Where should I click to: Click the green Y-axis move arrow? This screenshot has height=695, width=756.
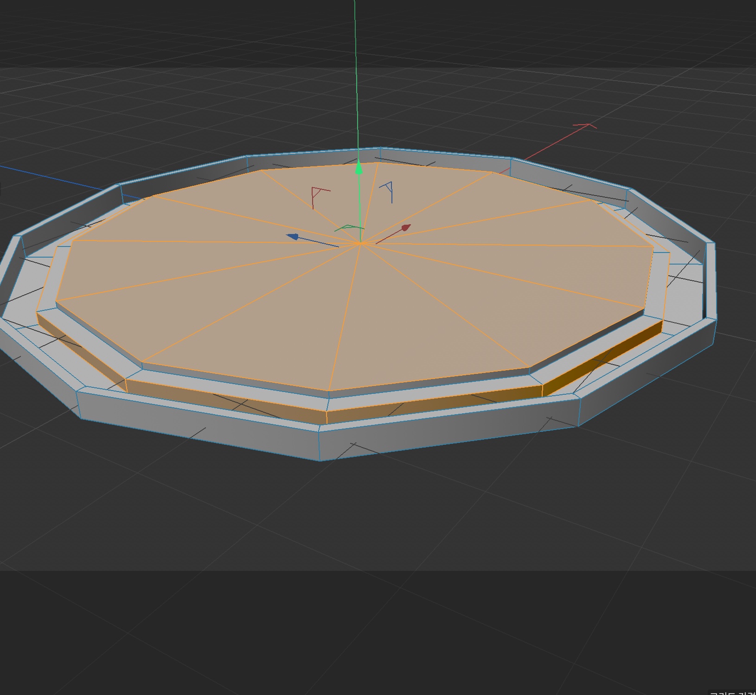click(x=359, y=167)
